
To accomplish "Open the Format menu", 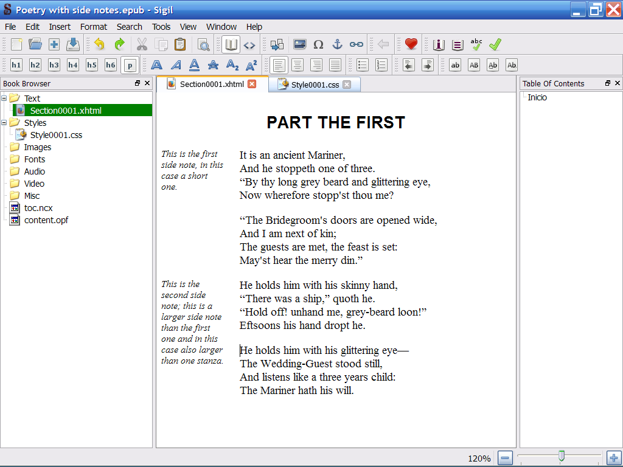I will pos(93,27).
